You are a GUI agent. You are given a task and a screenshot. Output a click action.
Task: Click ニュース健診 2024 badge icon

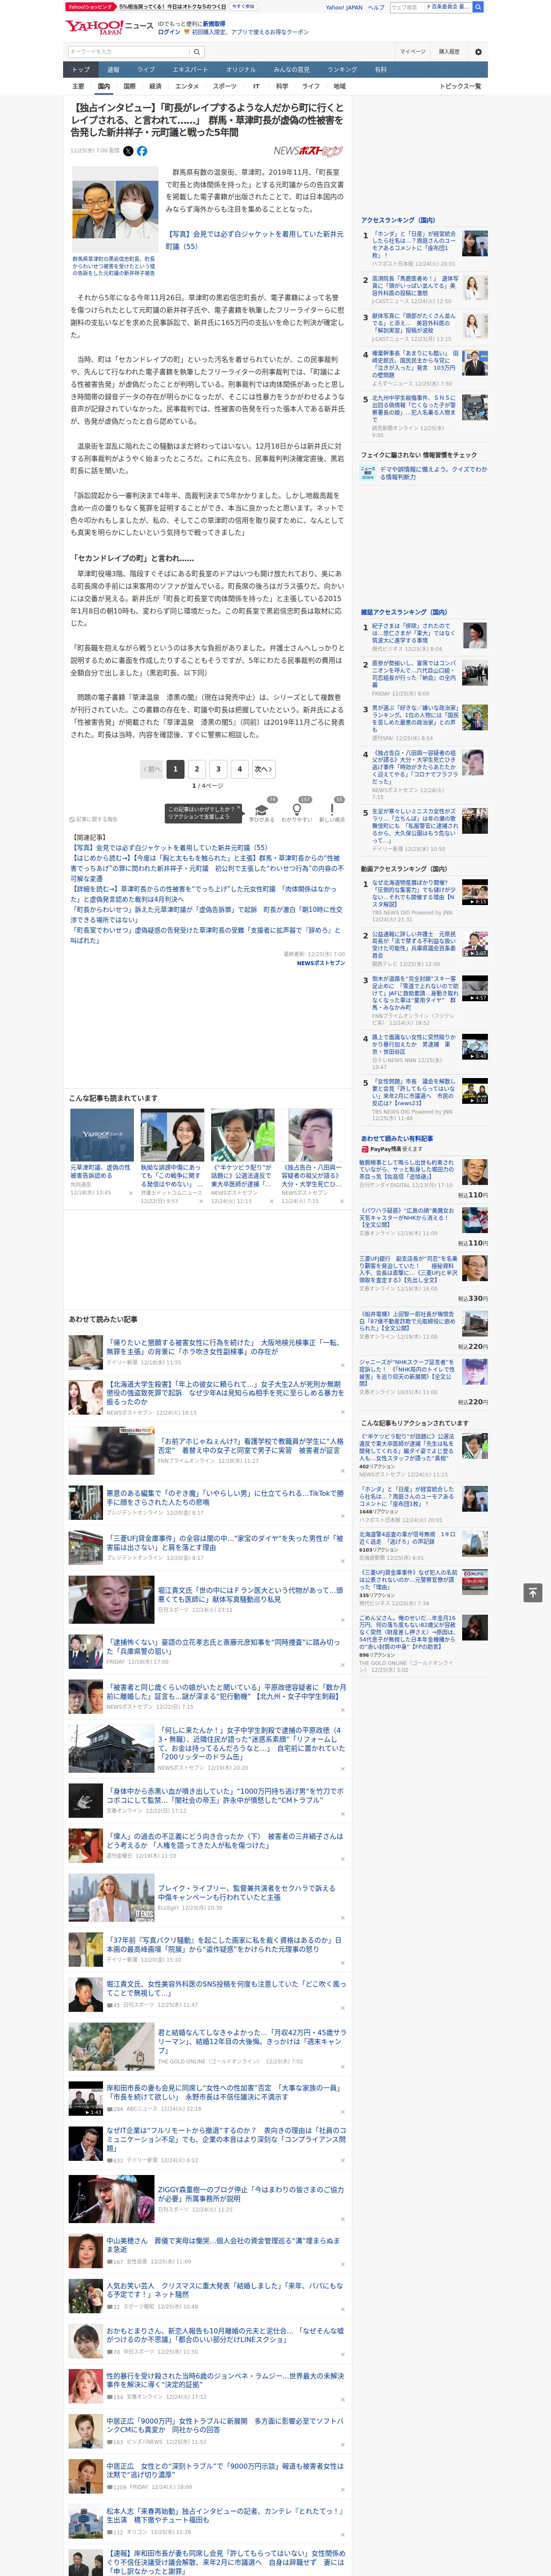pos(368,473)
